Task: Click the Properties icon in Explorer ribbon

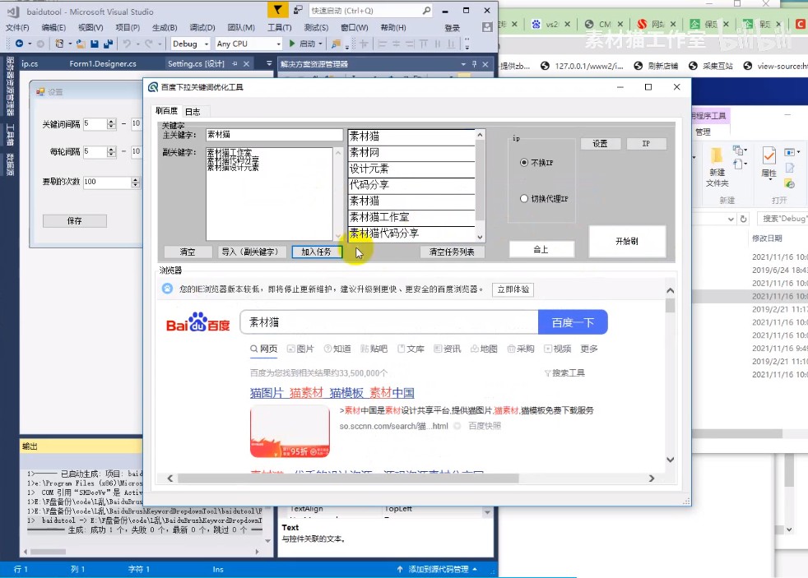Action: pyautogui.click(x=769, y=155)
